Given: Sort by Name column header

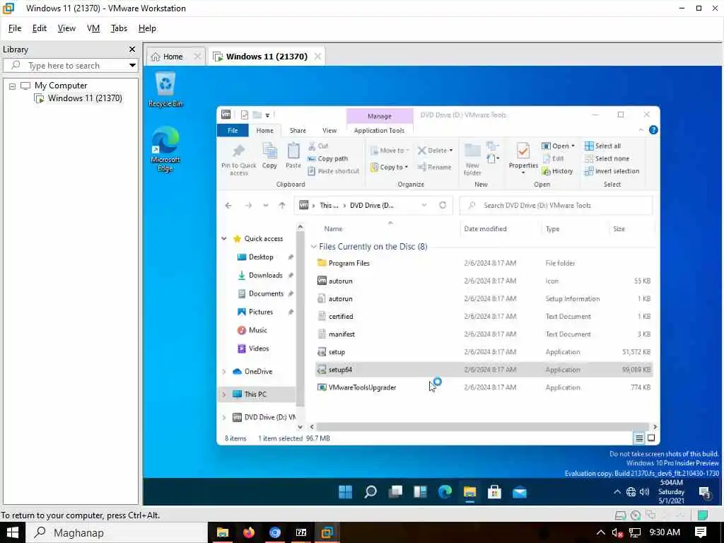Looking at the screenshot, I should (x=334, y=229).
